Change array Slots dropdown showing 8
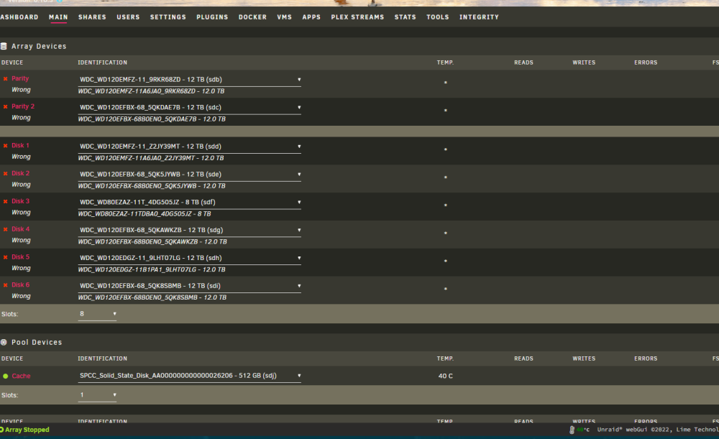 coord(97,315)
